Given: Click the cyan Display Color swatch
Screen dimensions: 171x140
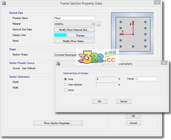Looking at the screenshot, I should click(60, 35).
